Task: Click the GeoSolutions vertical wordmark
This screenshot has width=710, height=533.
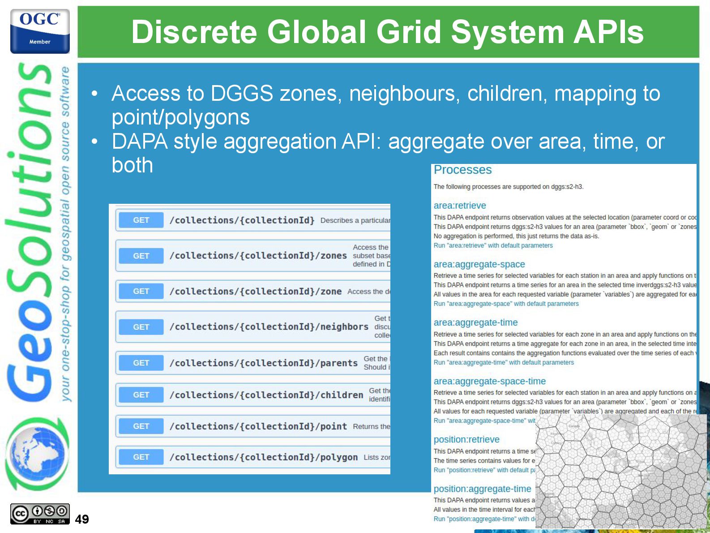Action: tap(30, 233)
